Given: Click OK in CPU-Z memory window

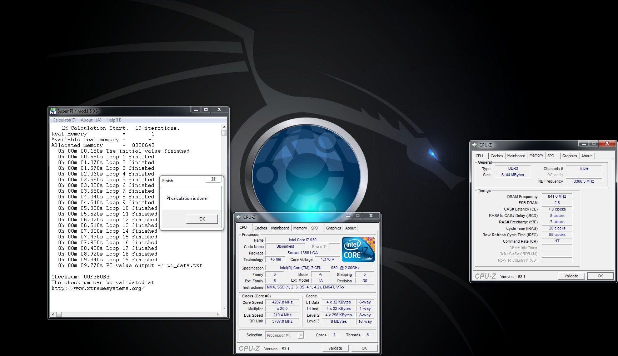Looking at the screenshot, I should click(600, 276).
